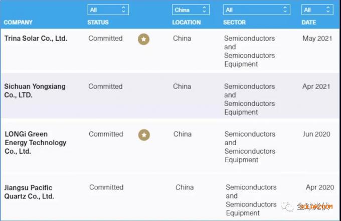Image resolution: width=341 pixels, height=221 pixels.
Task: Sort by the STATUS column header
Action: [x=98, y=22]
